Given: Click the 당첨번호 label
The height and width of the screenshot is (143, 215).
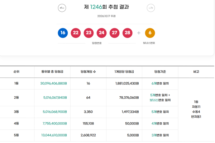Looking at the screenshot, I should (x=97, y=43).
